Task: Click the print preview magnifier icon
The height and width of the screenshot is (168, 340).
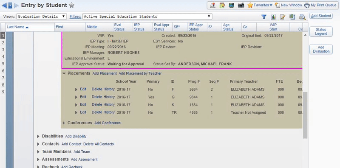Action: click(x=302, y=17)
